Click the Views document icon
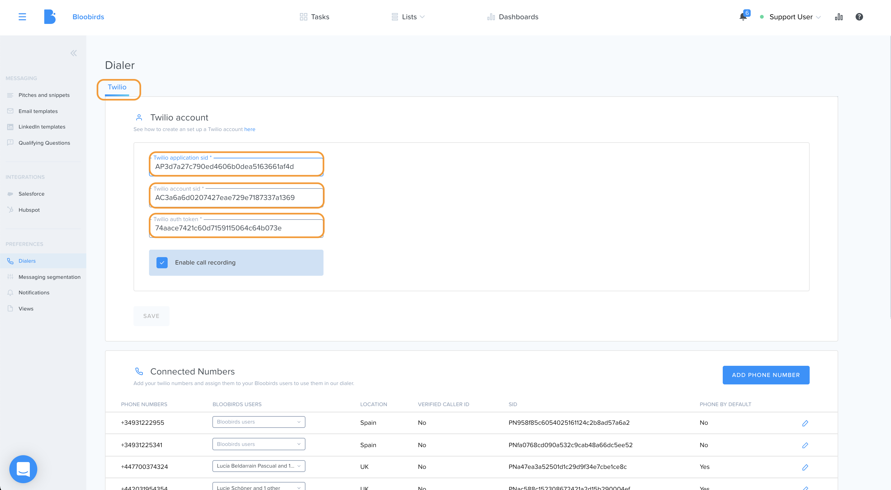 pos(10,309)
